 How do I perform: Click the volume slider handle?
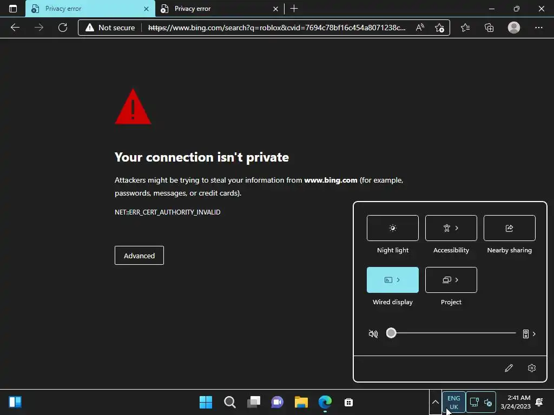pyautogui.click(x=391, y=333)
